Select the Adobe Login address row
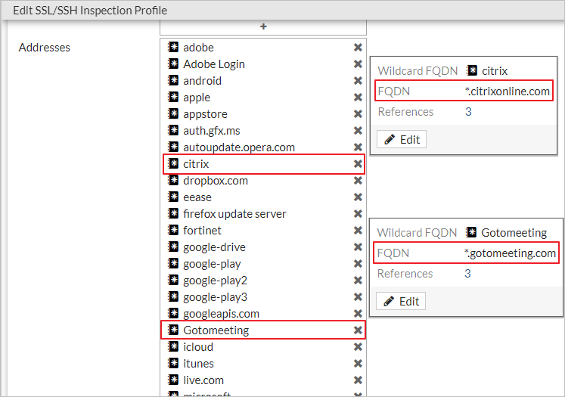 263,64
